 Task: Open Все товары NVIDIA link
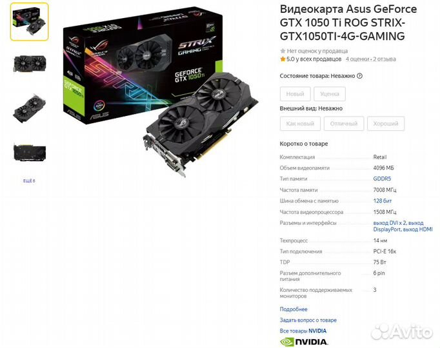point(303,331)
